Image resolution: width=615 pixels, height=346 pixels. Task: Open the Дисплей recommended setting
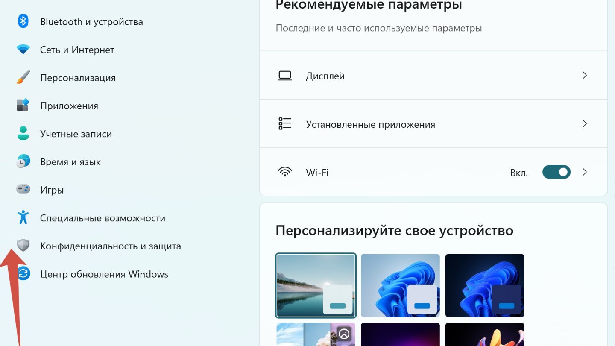pyautogui.click(x=433, y=76)
